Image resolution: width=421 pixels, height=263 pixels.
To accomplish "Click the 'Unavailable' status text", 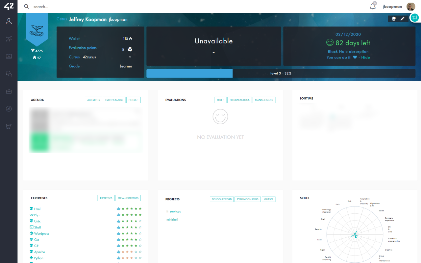I will (213, 41).
